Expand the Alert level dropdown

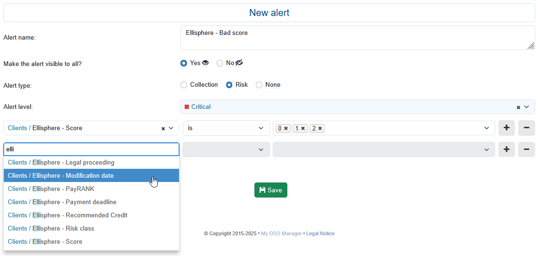coord(527,107)
